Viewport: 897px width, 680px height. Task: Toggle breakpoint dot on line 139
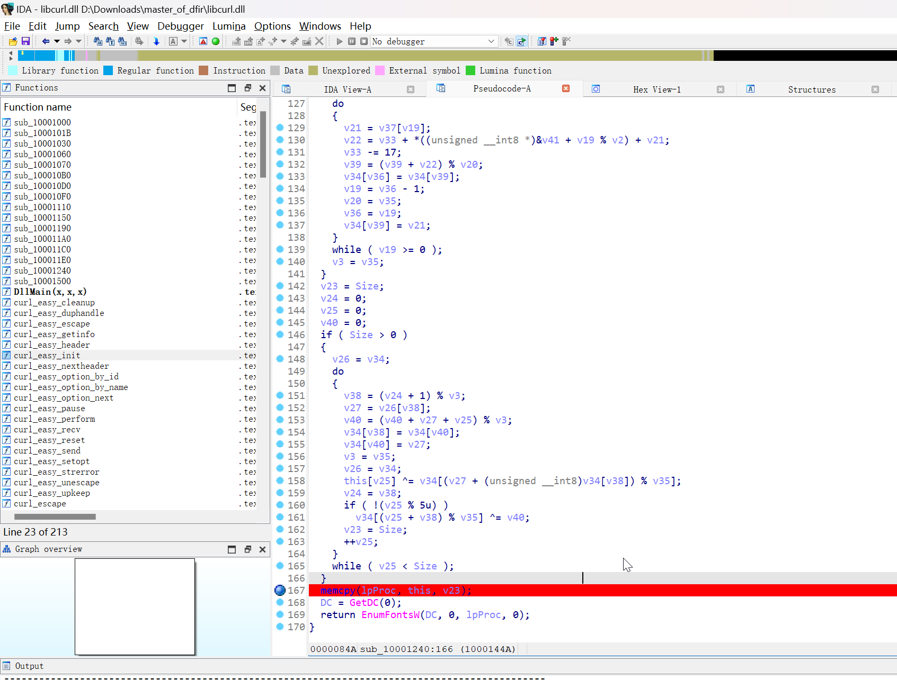[280, 249]
